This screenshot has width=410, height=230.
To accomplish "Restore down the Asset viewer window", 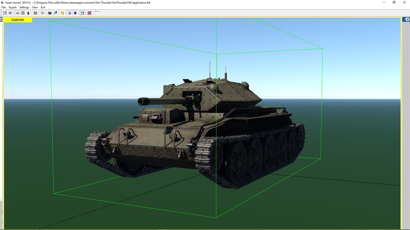I will pyautogui.click(x=394, y=2).
